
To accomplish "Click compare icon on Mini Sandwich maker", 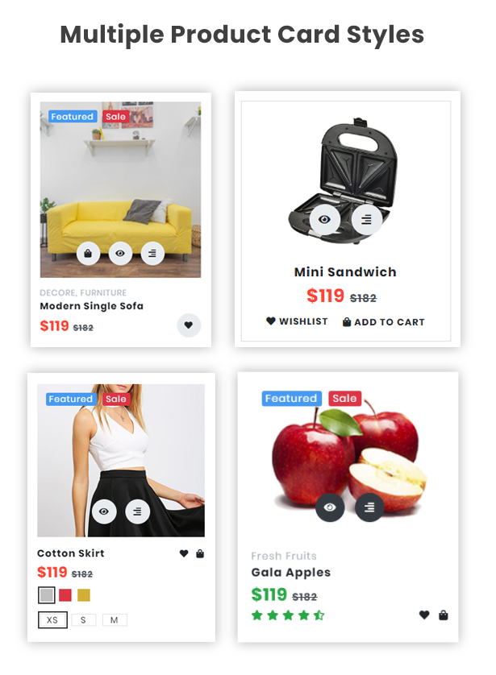I will [367, 220].
